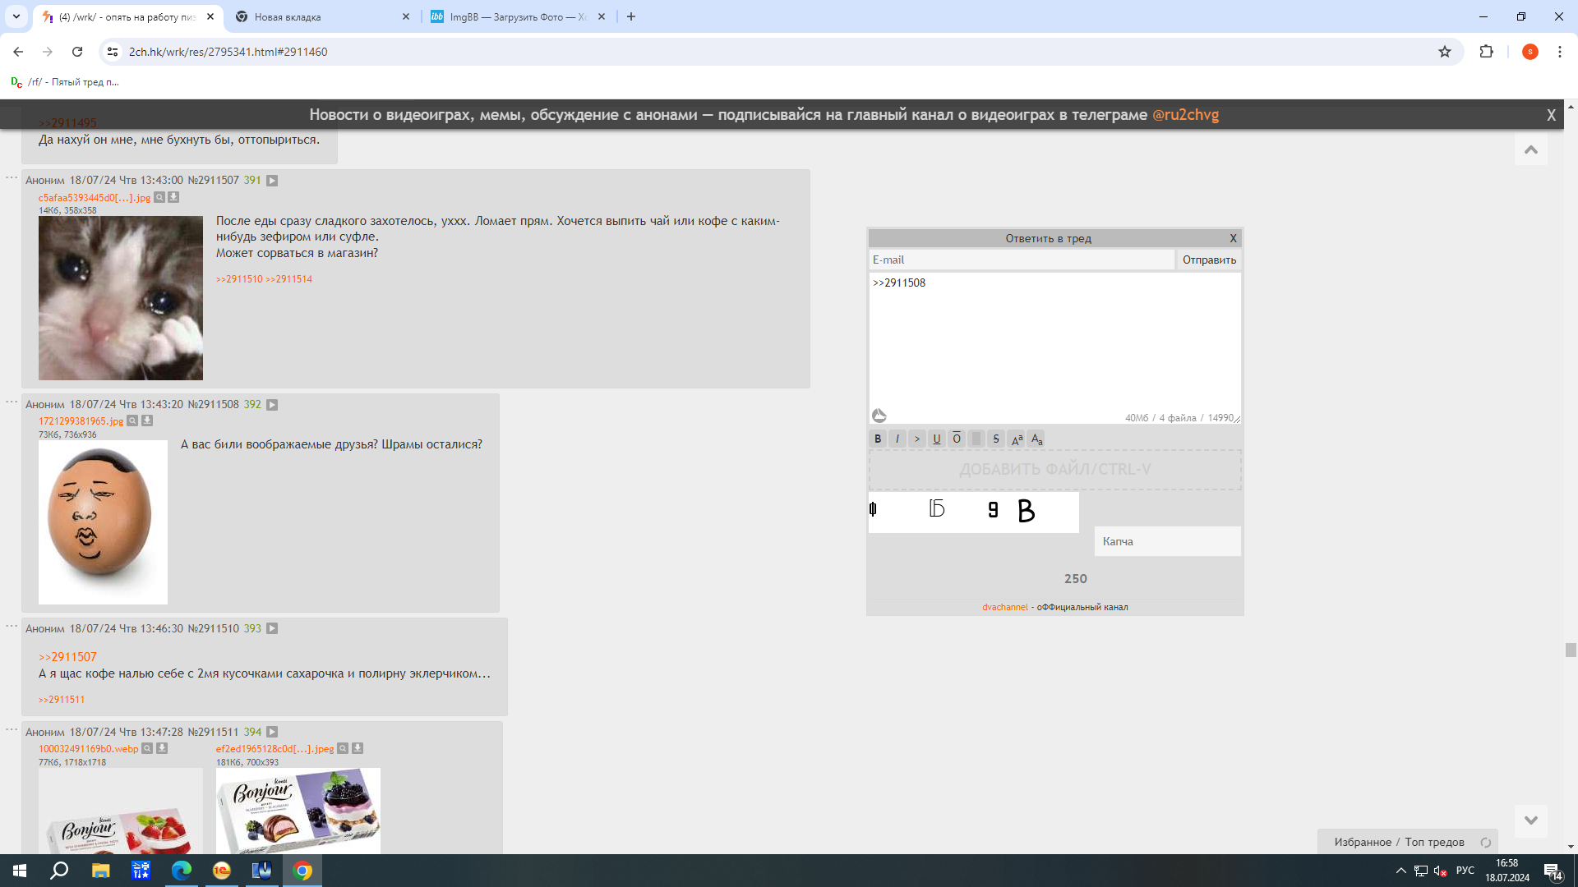Open /rf/ Пятый тред bookmark
The image size is (1578, 887).
(65, 82)
